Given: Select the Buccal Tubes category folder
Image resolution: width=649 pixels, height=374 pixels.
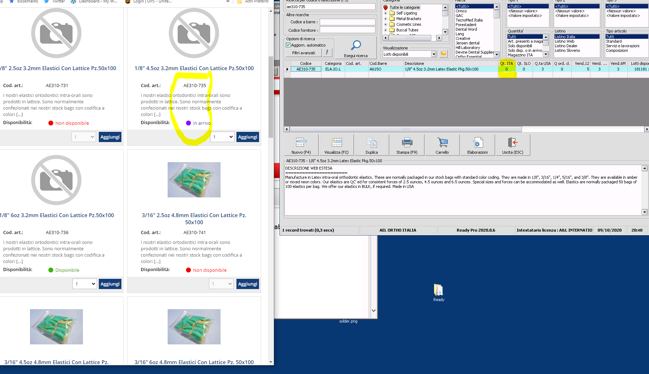Looking at the screenshot, I should [404, 30].
